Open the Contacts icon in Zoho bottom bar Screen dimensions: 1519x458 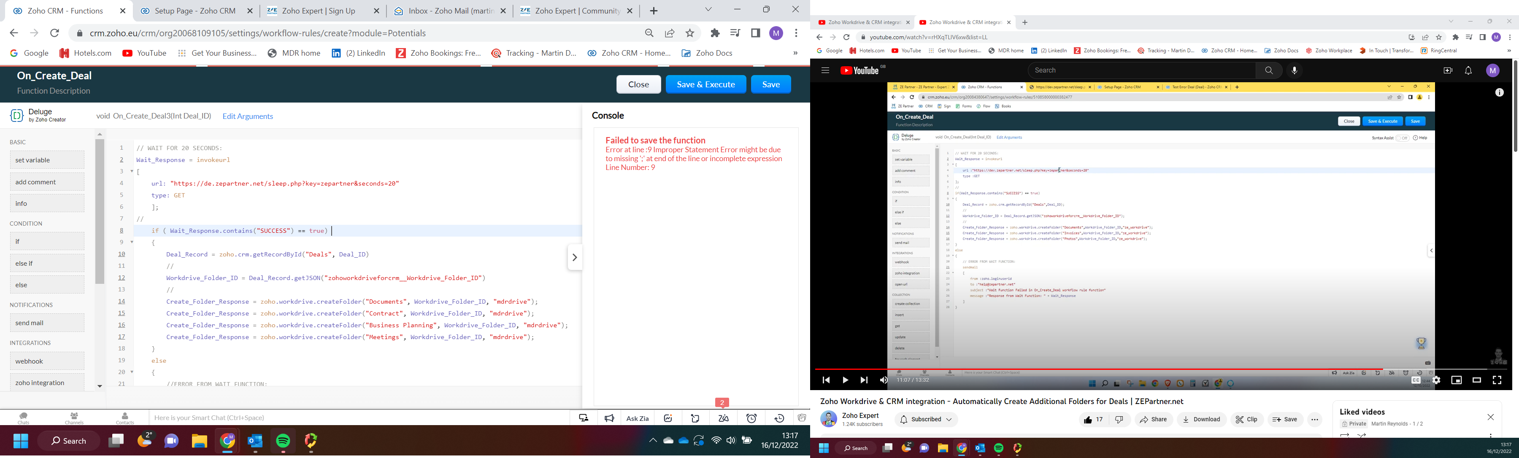point(125,418)
